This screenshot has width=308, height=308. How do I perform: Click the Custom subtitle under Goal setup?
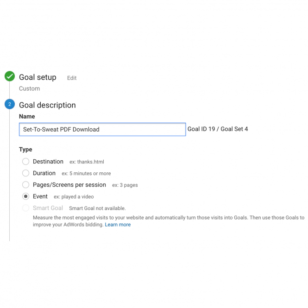click(x=30, y=88)
